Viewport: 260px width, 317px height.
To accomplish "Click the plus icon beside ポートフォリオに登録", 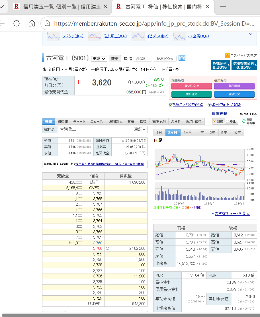I will (x=210, y=105).
